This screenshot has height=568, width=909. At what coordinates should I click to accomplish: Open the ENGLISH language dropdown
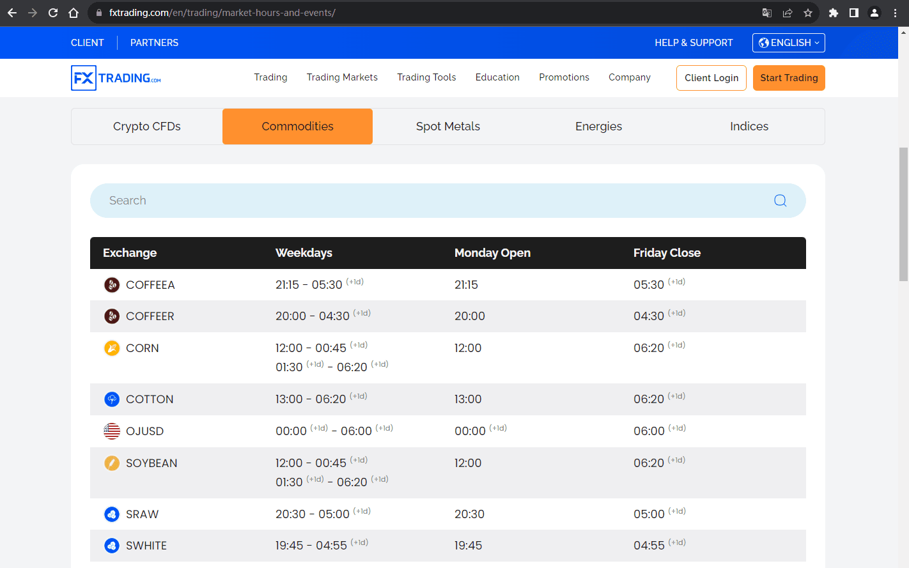pyautogui.click(x=789, y=43)
